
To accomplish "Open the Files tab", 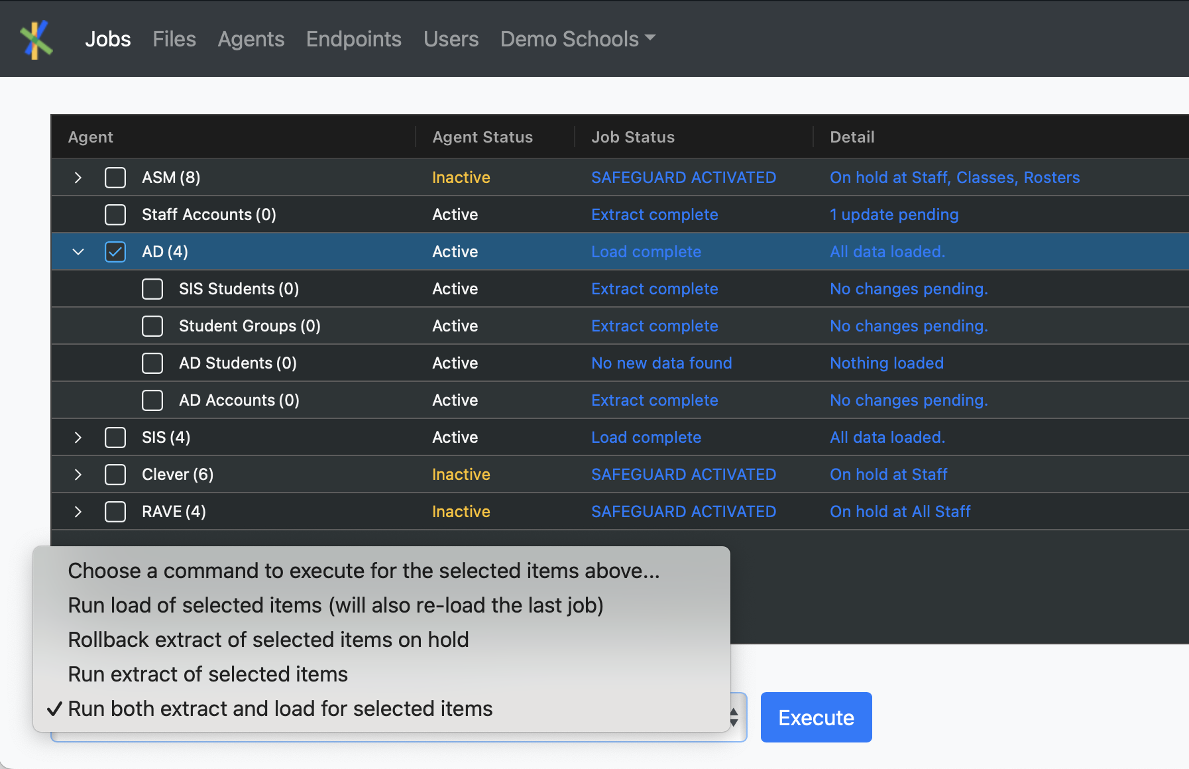I will coord(174,39).
